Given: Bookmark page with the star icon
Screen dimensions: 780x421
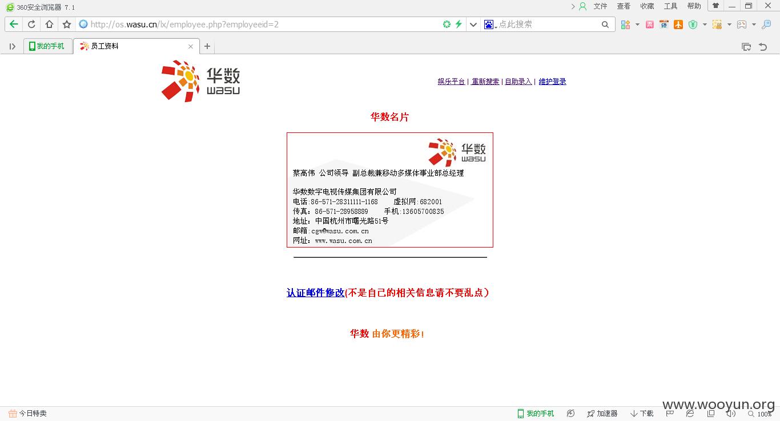Looking at the screenshot, I should (67, 25).
